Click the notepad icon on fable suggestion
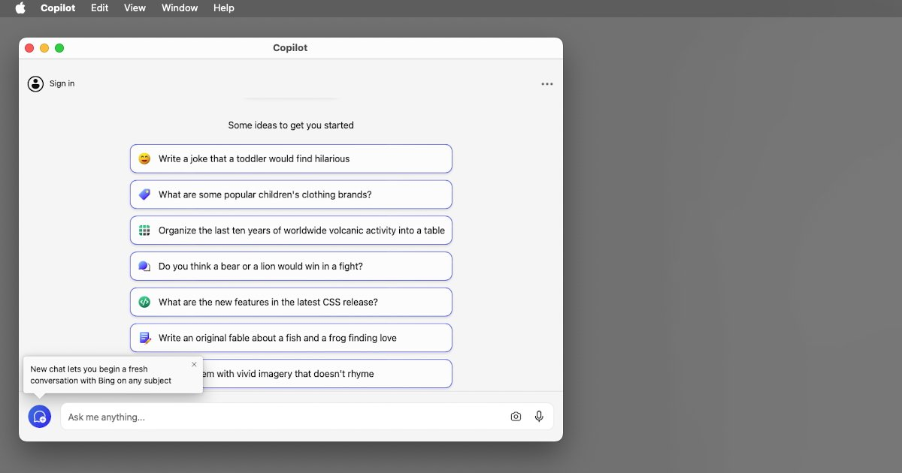The height and width of the screenshot is (473, 902). coord(144,338)
